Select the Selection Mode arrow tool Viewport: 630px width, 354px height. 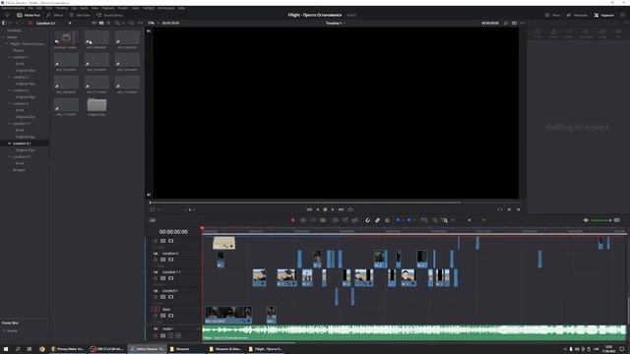pyautogui.click(x=293, y=220)
